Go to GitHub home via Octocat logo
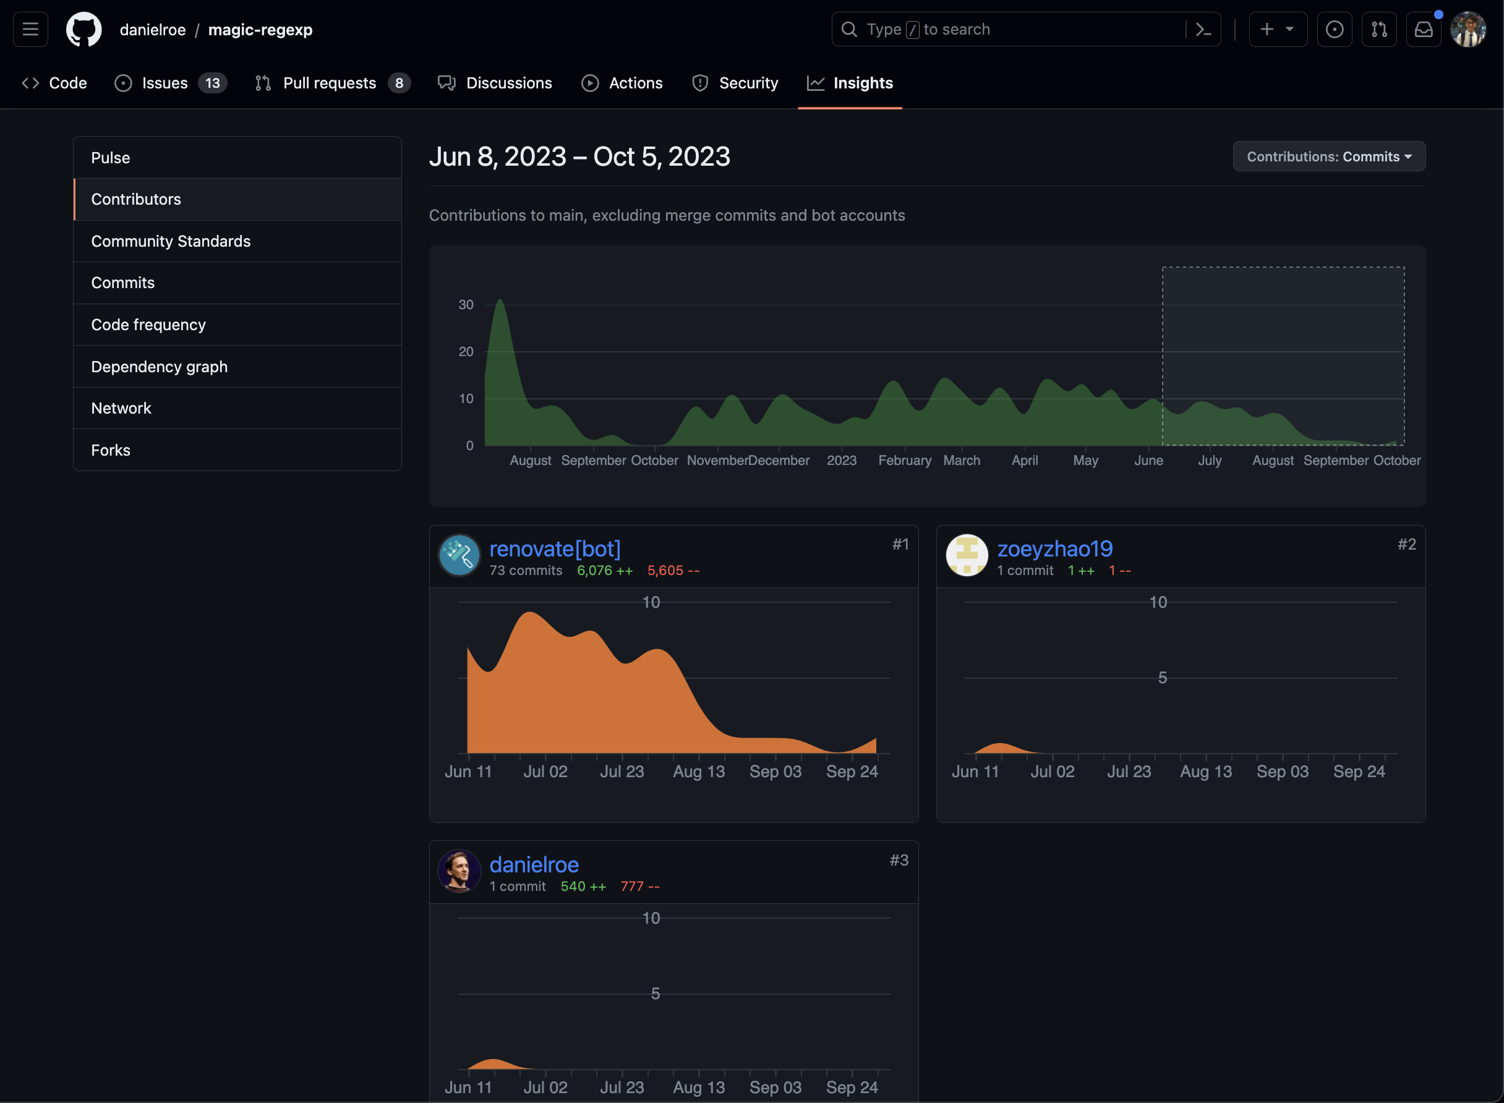1504x1103 pixels. (84, 30)
